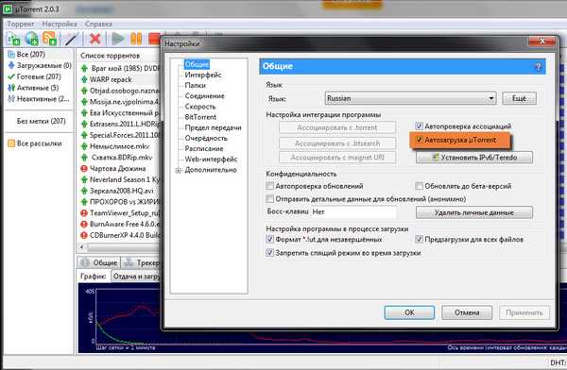Viewport: 567px width, 370px height.
Task: Select the Чартова Дюжина torrent row
Action: point(119,168)
